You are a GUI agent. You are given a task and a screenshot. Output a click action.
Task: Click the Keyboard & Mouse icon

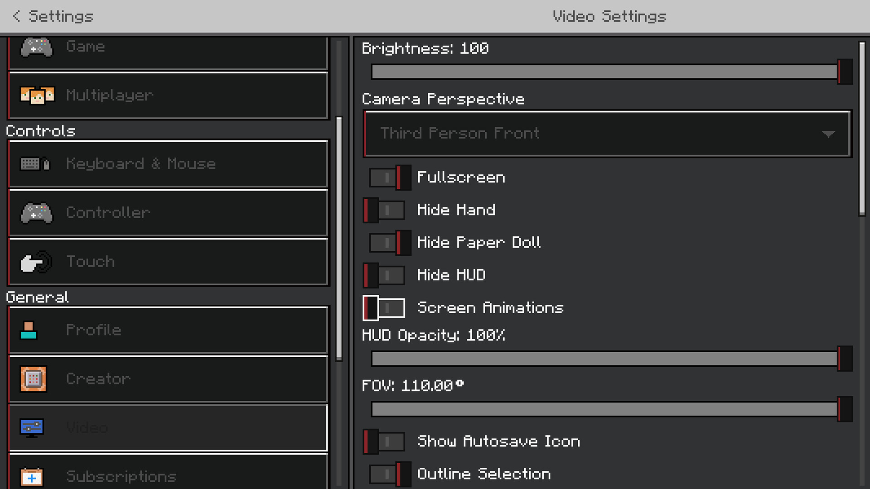[x=35, y=164]
